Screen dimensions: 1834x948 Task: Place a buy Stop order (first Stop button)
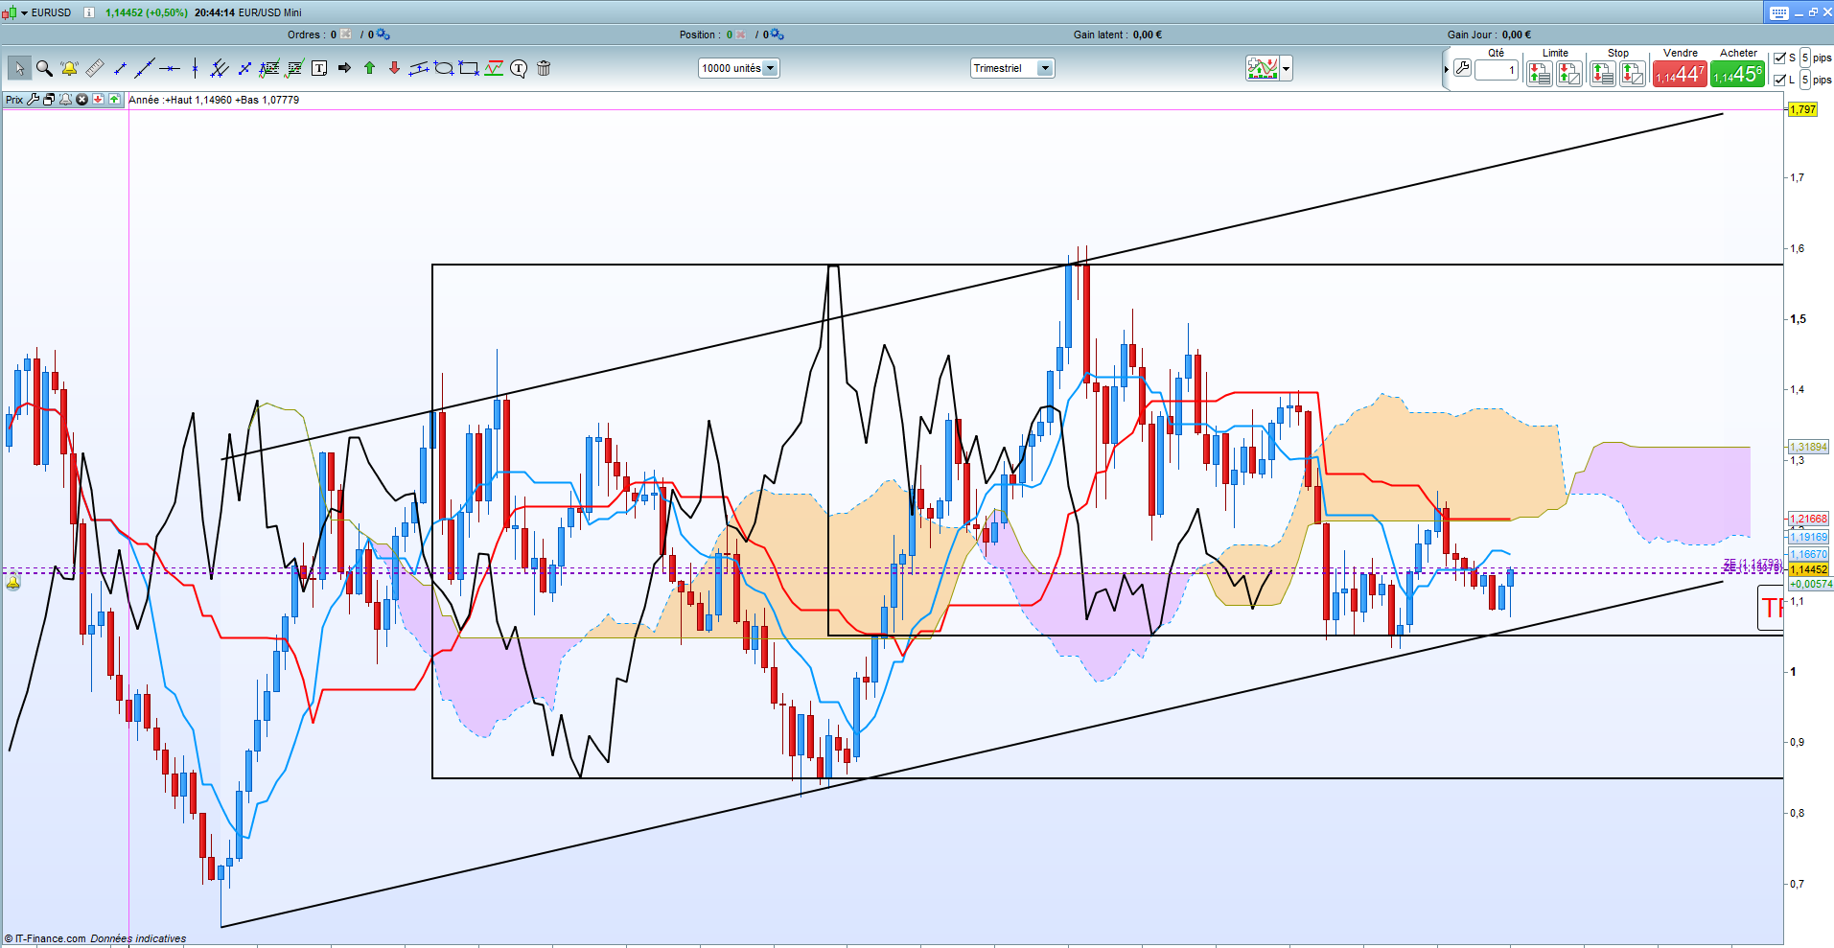point(1603,74)
